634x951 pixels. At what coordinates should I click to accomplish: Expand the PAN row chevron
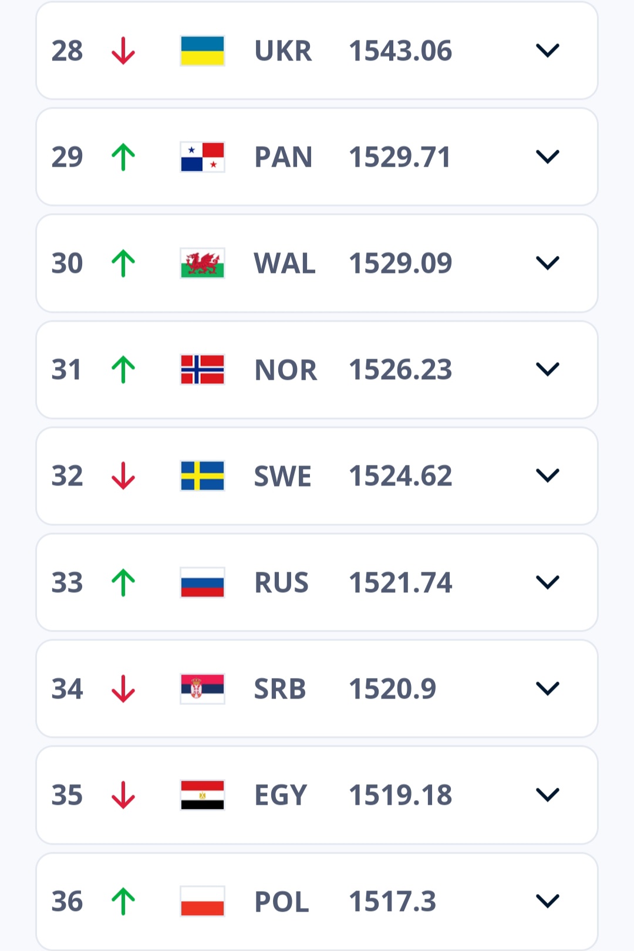click(548, 157)
